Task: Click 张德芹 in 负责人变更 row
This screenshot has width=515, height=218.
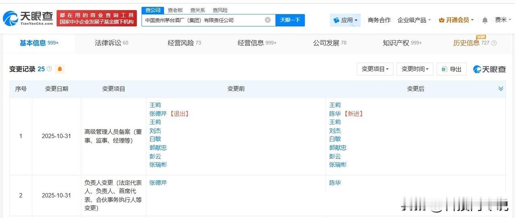Action: (x=158, y=183)
